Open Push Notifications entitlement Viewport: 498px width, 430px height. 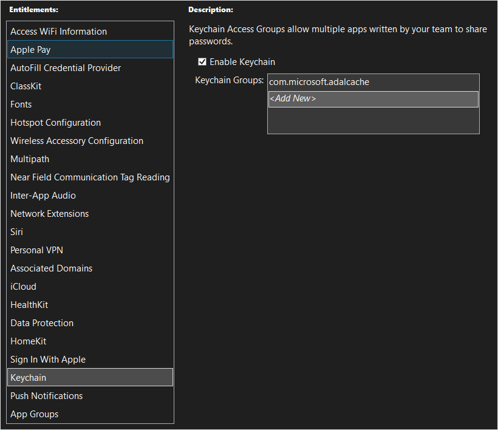click(x=46, y=396)
